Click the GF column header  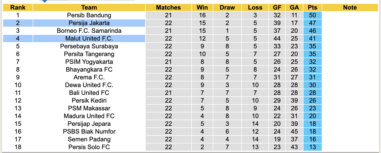click(277, 7)
